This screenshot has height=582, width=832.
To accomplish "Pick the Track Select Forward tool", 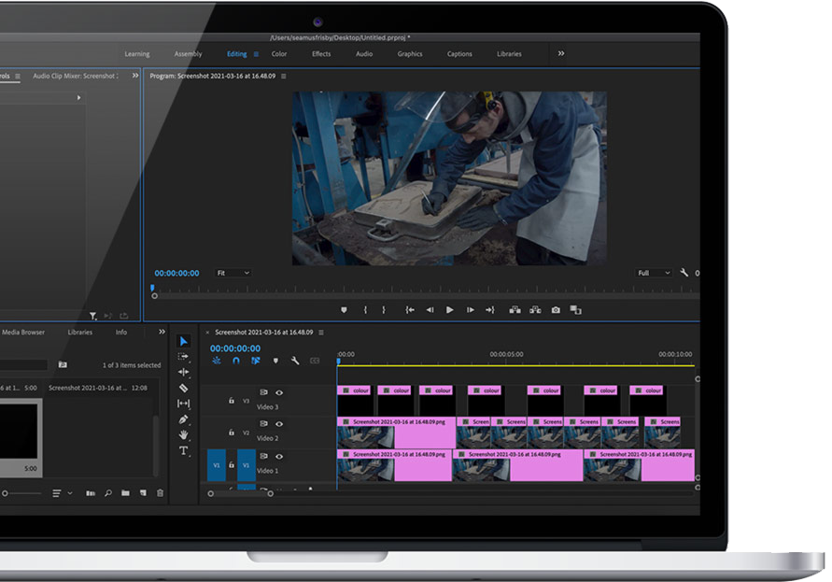I will pyautogui.click(x=183, y=357).
